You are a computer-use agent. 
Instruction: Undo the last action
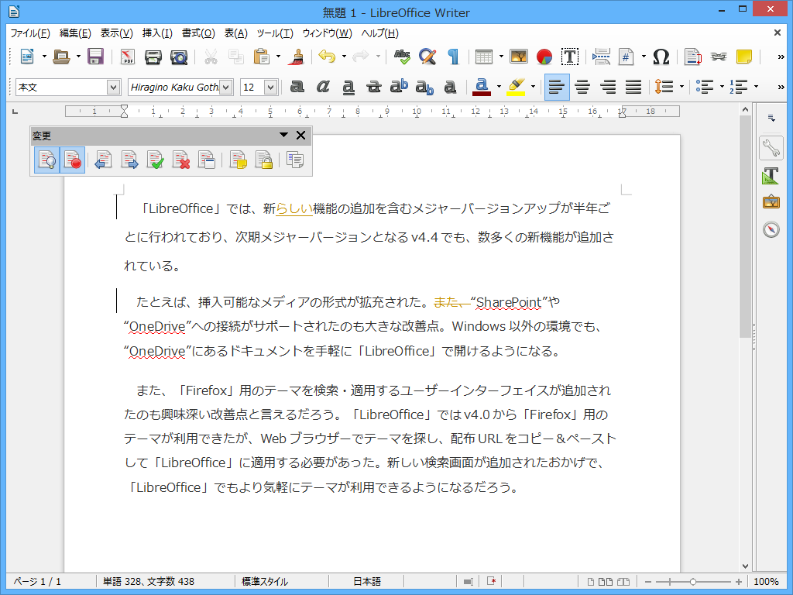[328, 56]
